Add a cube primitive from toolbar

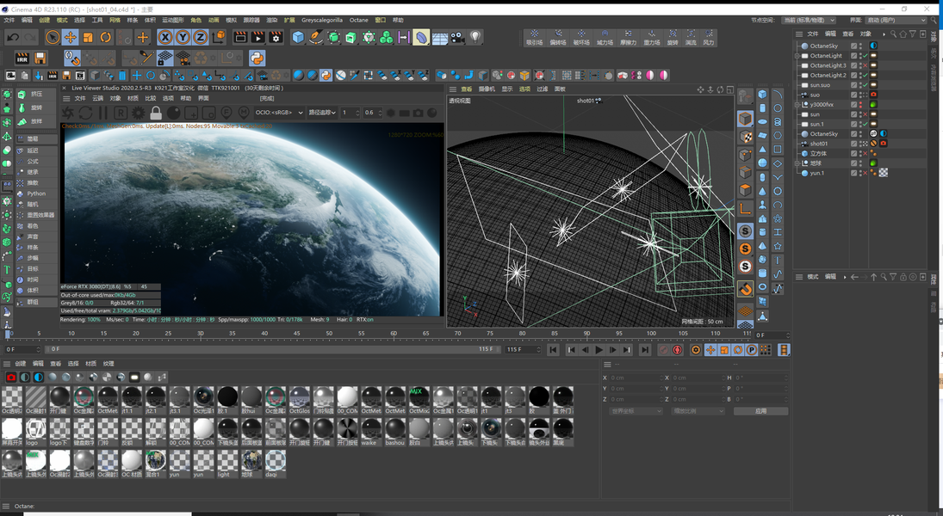(298, 37)
